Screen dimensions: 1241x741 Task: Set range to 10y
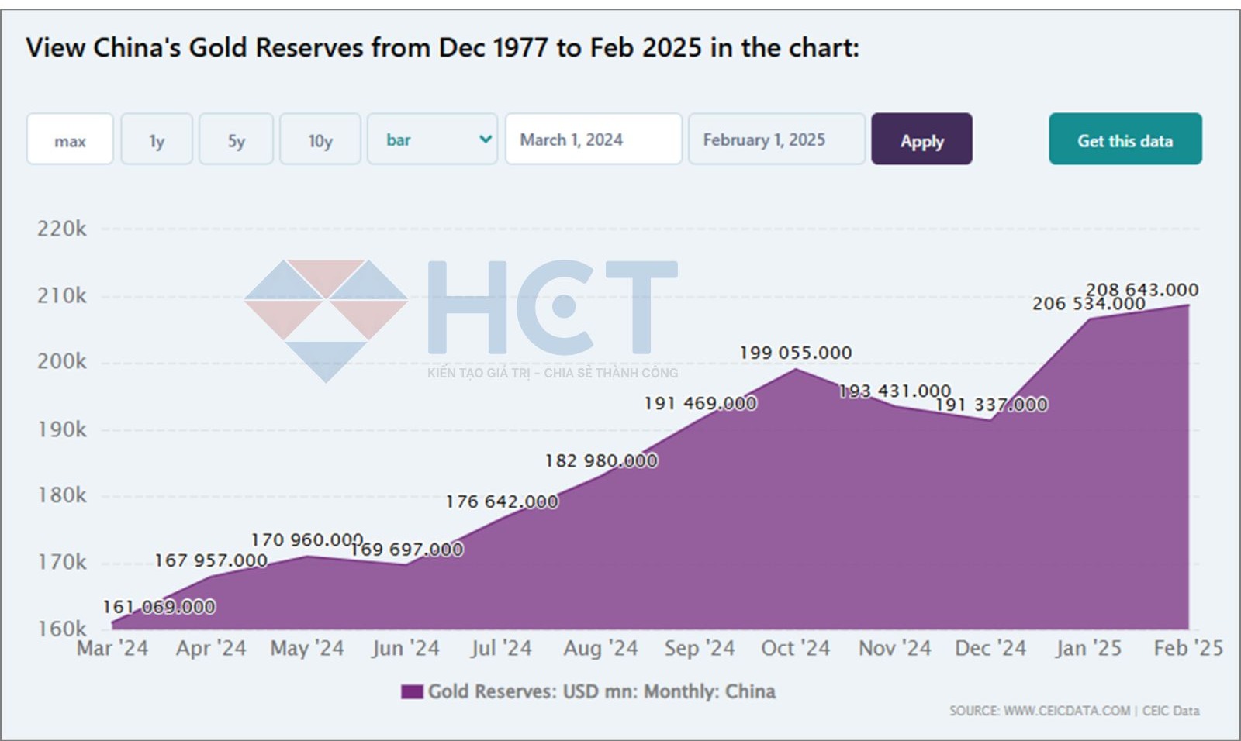(x=320, y=140)
